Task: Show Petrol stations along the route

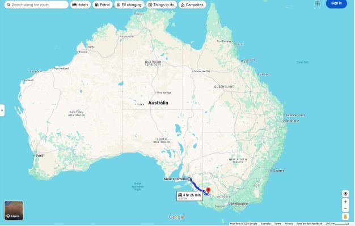Action: pyautogui.click(x=102, y=5)
